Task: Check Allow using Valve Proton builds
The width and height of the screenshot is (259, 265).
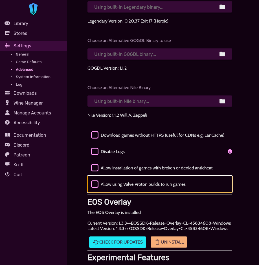Action: [95, 184]
